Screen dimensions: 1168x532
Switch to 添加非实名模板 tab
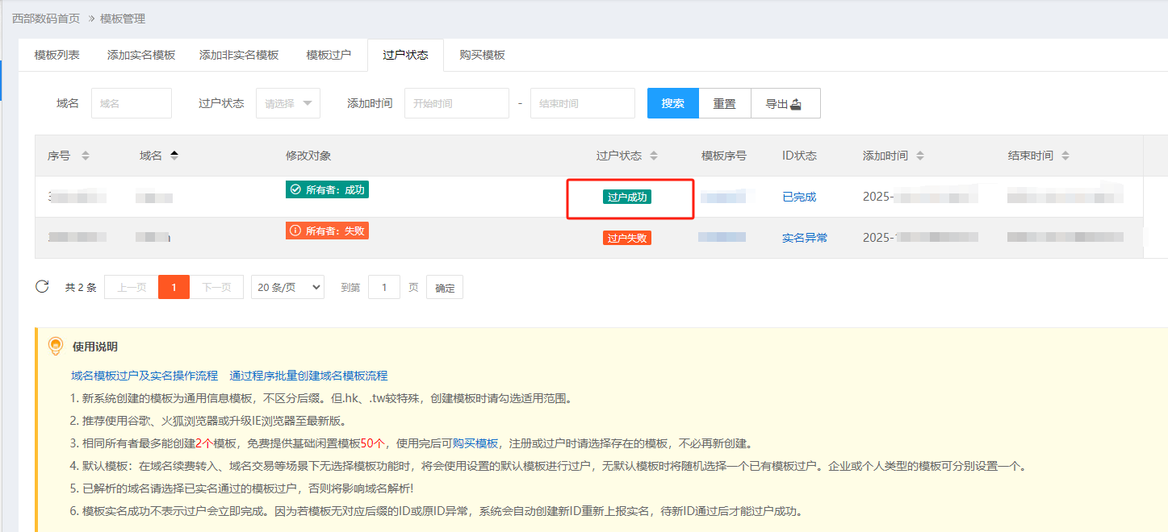[239, 55]
